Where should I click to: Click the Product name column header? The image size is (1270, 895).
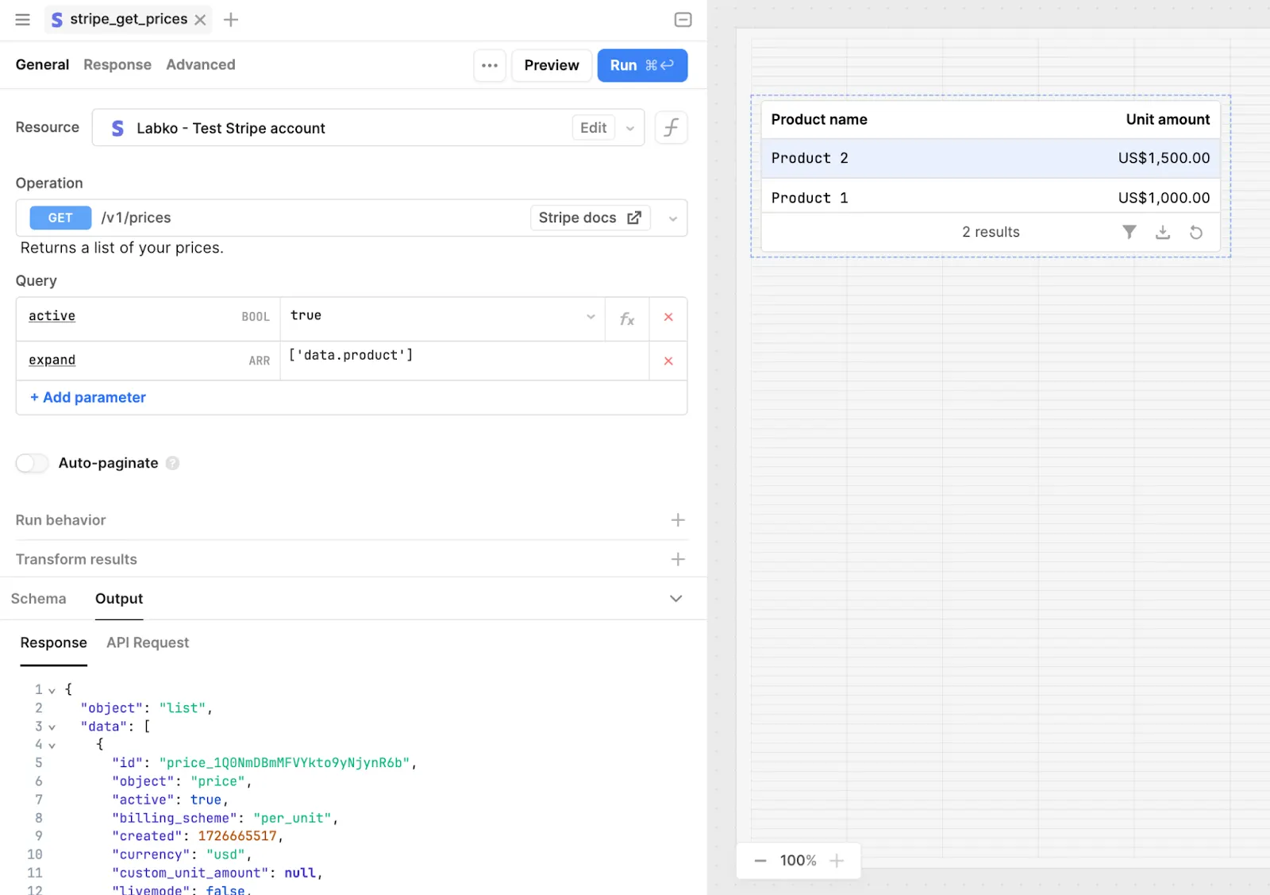click(819, 119)
